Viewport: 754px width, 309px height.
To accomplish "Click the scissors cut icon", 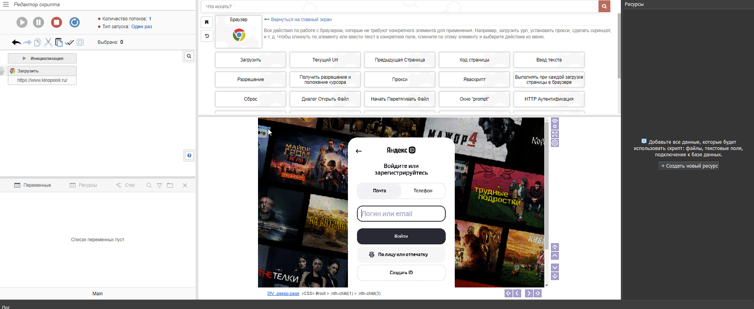I will (x=48, y=42).
